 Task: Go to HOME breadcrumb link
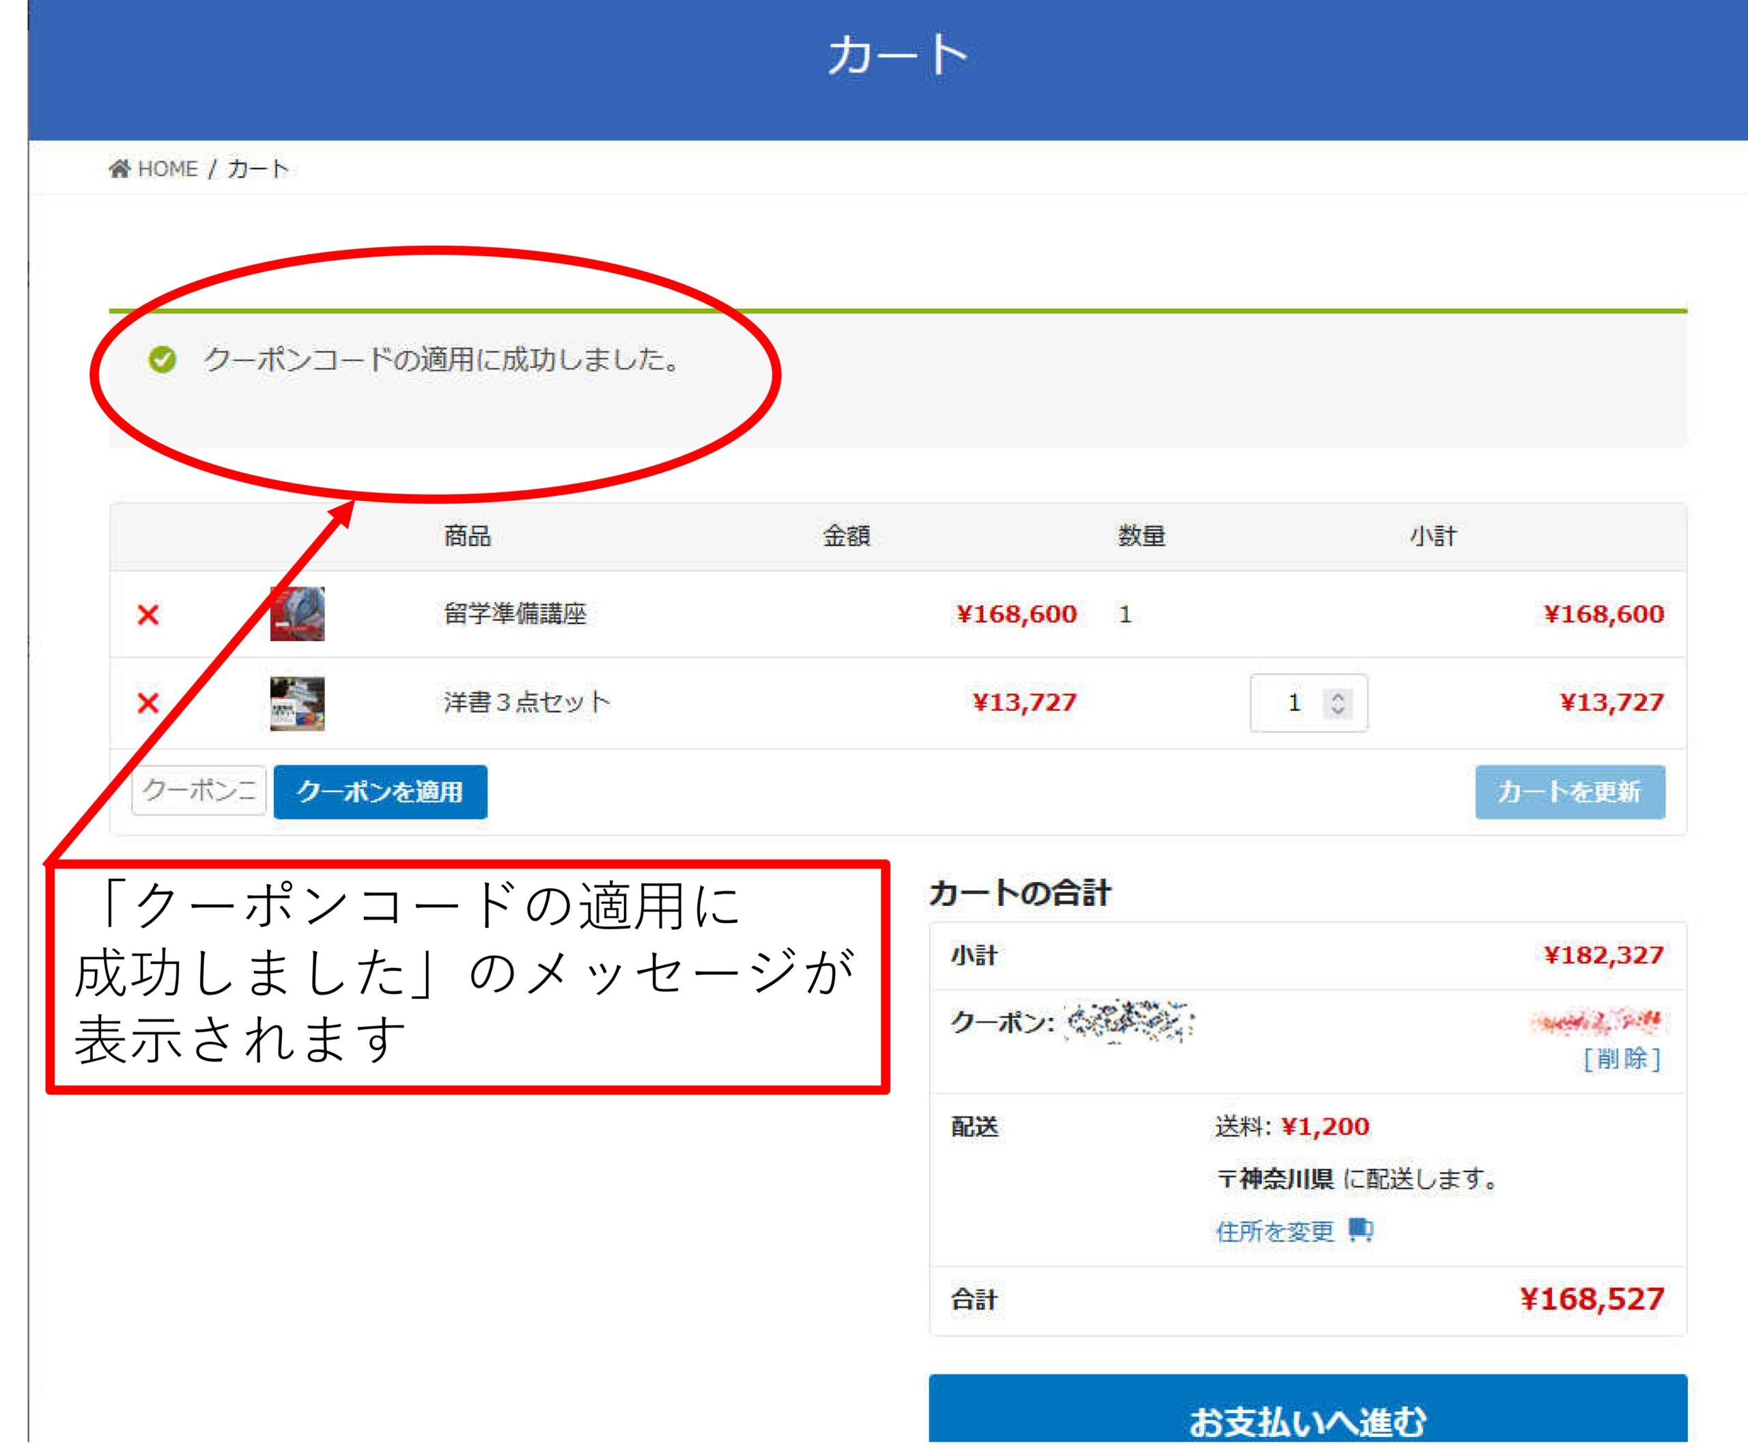click(x=167, y=169)
